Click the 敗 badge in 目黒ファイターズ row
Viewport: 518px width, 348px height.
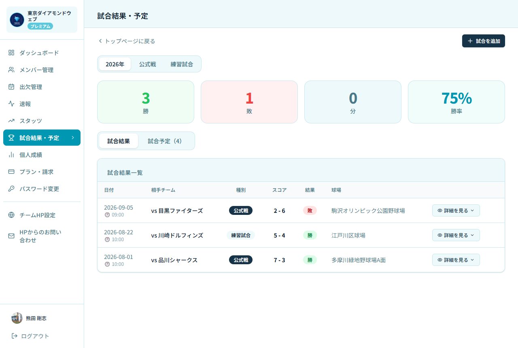310,210
